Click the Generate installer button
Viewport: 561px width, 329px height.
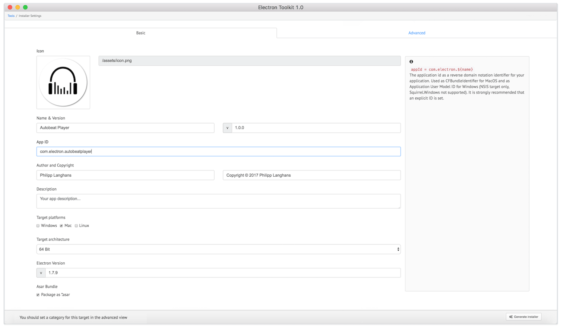click(523, 317)
